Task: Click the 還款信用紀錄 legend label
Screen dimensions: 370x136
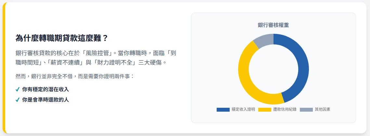Action: coord(285,109)
